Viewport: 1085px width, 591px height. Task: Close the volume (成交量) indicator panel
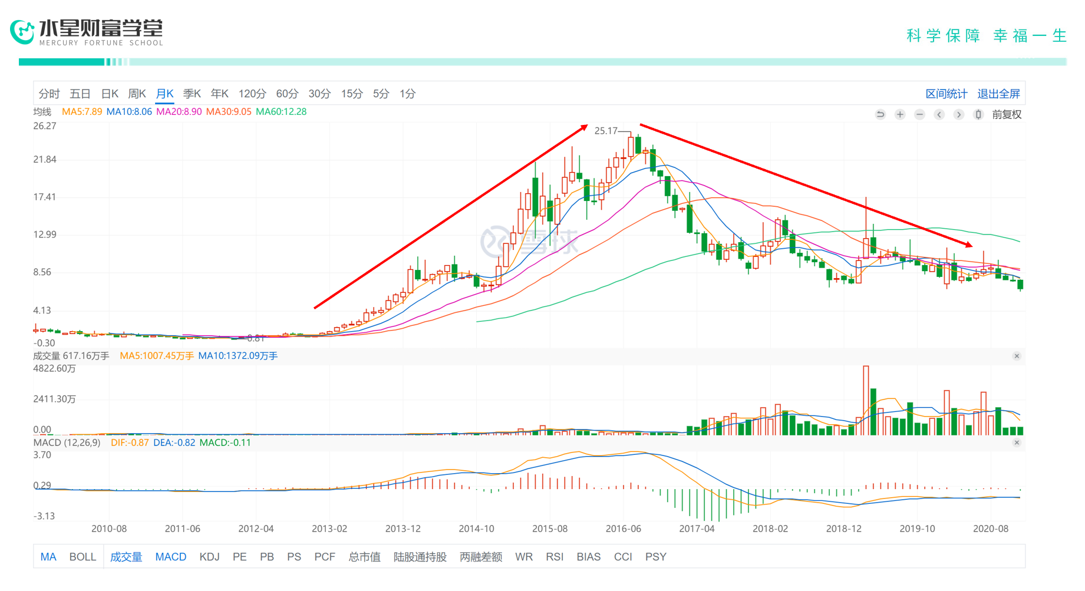[x=1017, y=356]
